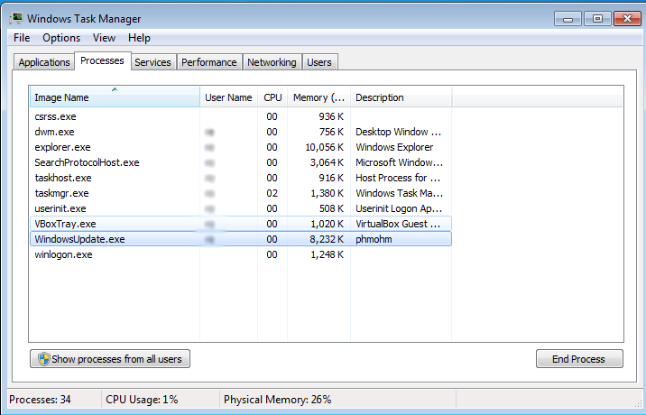Open the View menu
The image size is (646, 415).
(x=104, y=38)
